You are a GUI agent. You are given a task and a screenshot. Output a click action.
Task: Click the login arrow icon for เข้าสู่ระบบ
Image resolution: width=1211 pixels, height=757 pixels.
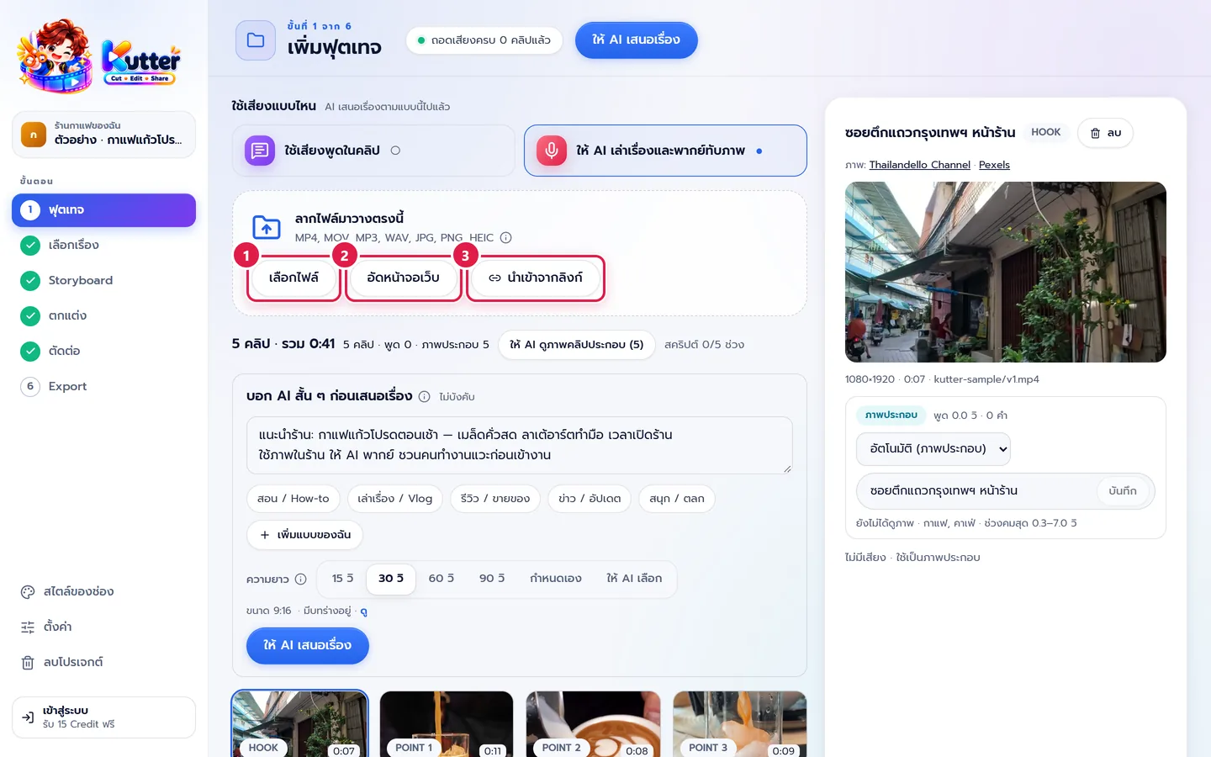click(x=28, y=717)
